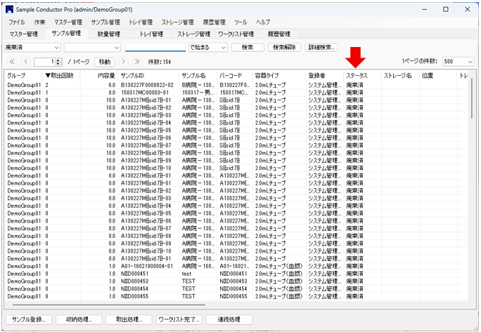The image size is (481, 332).
Task: Sort by the ステータス column header
Action: 361,75
